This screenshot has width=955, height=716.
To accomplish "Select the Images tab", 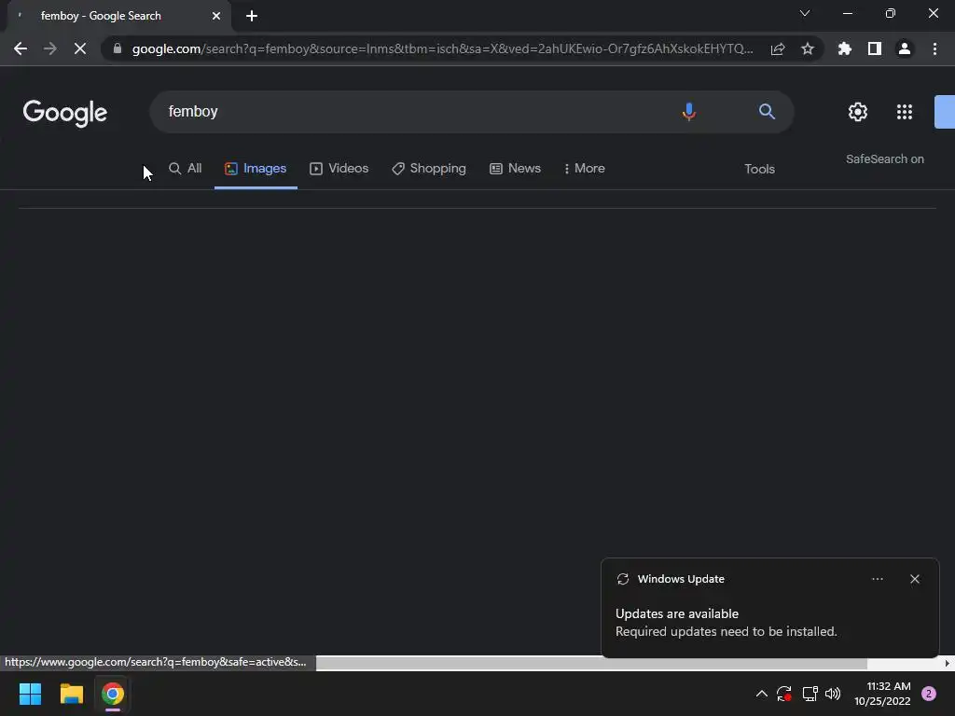I will [256, 169].
